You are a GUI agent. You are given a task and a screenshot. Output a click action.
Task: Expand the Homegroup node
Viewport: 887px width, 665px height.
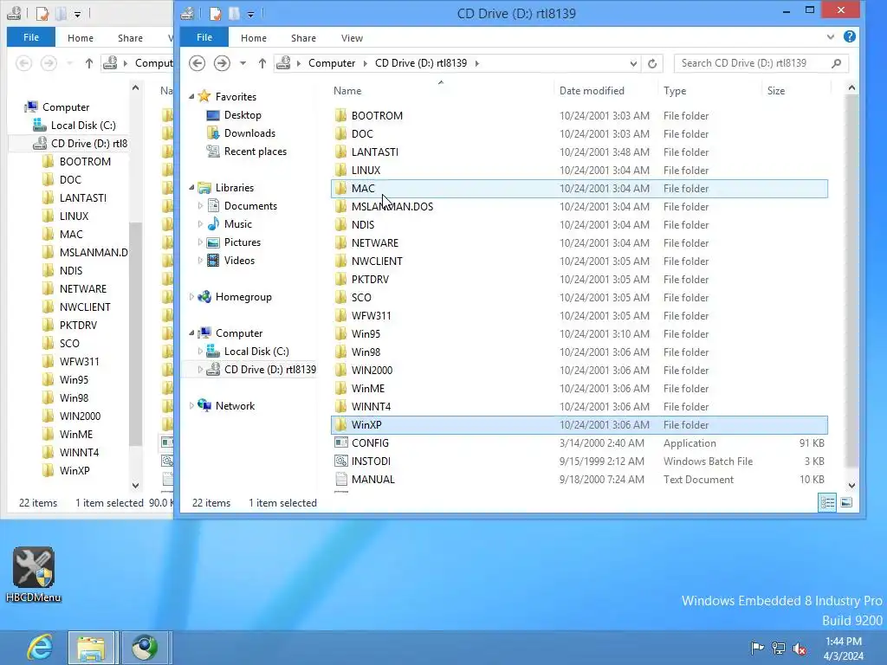(191, 296)
